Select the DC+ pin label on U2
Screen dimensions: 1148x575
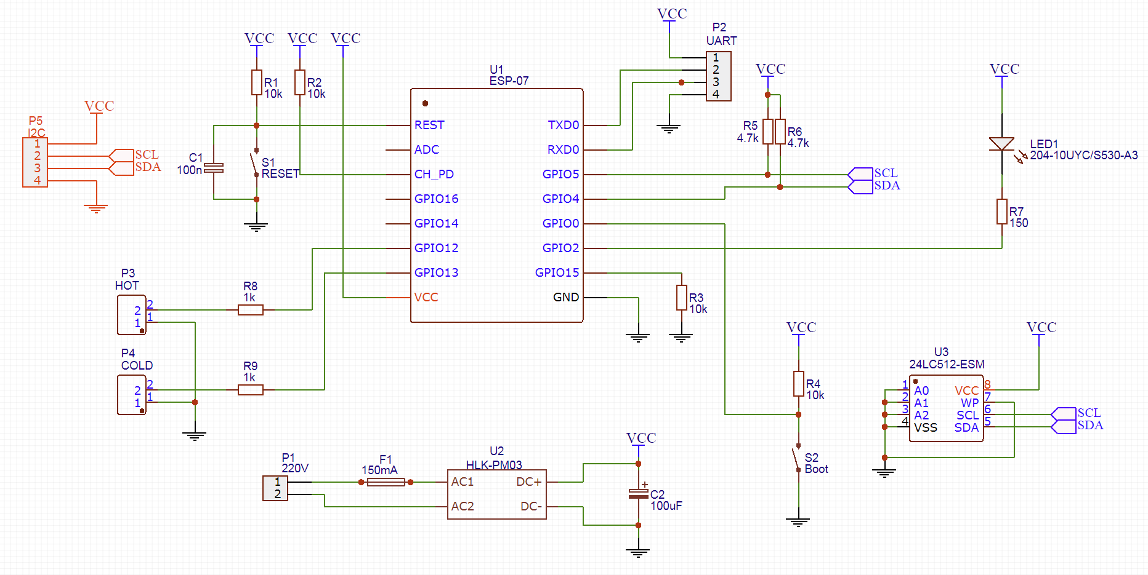[529, 482]
